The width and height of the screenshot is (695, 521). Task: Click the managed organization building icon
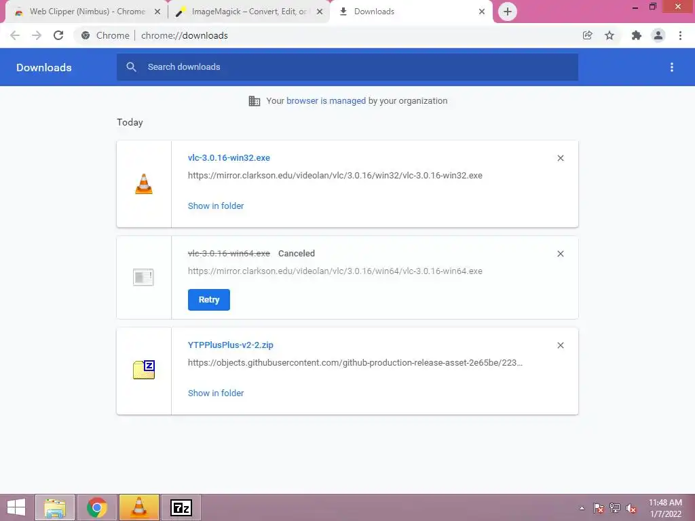(255, 101)
